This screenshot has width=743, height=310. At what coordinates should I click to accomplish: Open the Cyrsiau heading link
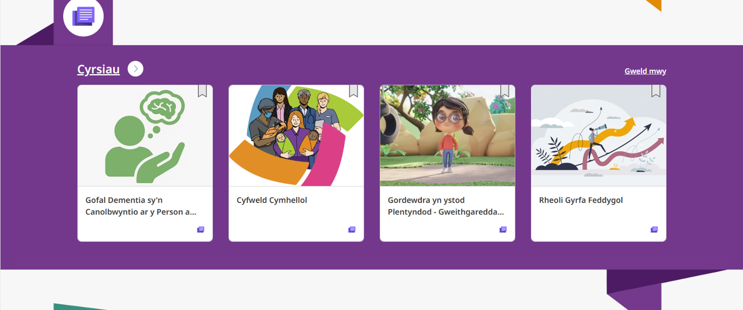click(x=99, y=69)
